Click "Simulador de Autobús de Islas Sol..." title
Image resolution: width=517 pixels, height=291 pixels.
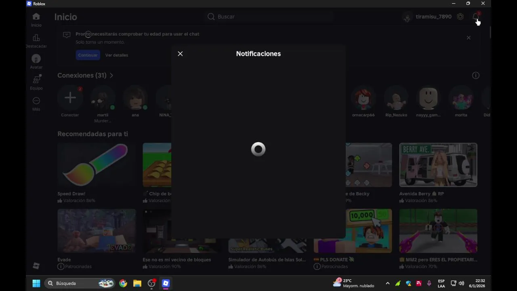click(x=267, y=260)
